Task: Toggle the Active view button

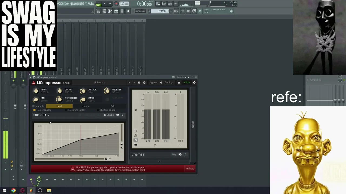Action: click(x=187, y=82)
